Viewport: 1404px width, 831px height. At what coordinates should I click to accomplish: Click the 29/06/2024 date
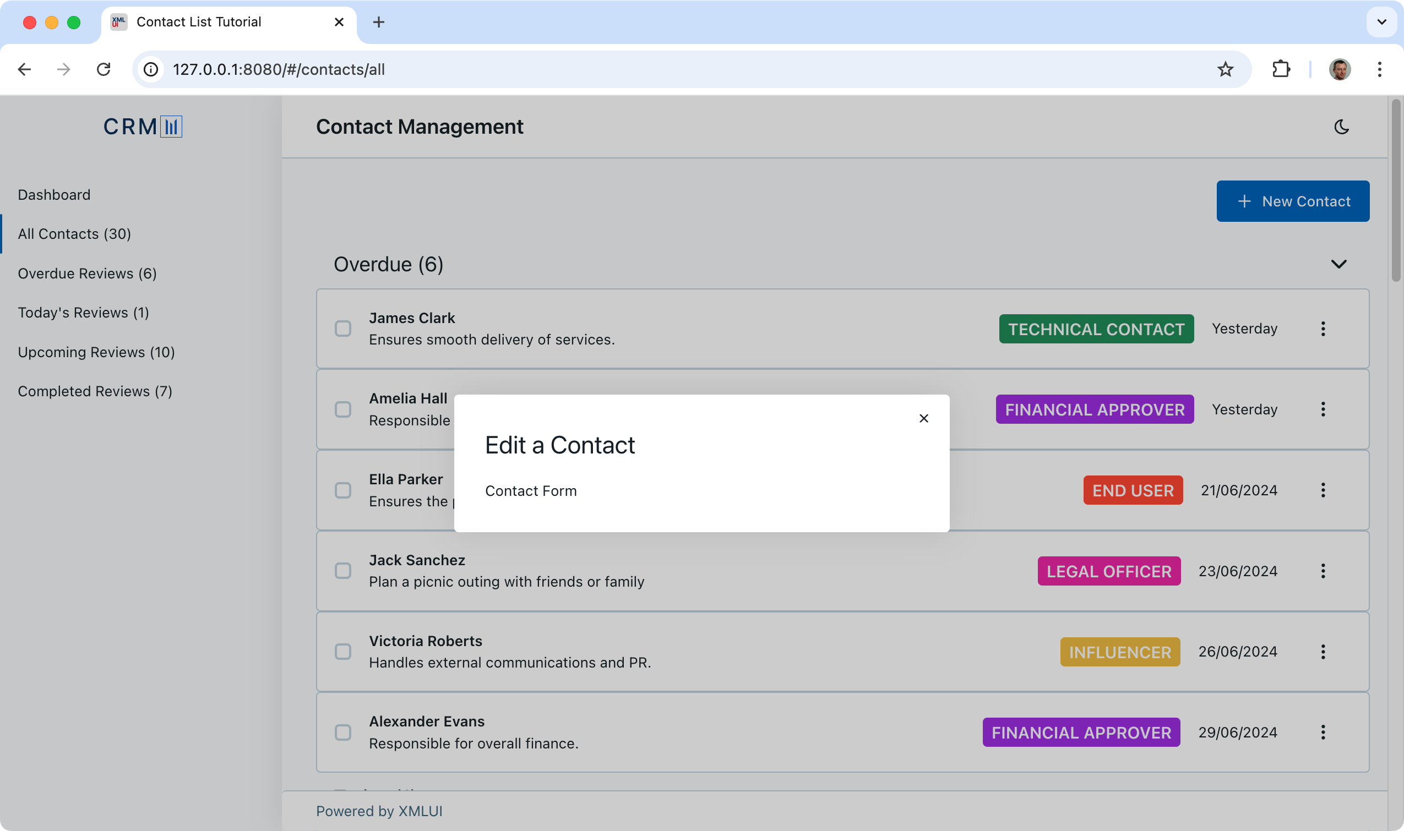pyautogui.click(x=1238, y=732)
